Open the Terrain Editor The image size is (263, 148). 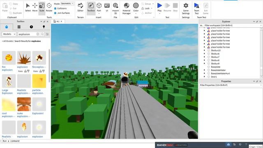pyautogui.click(x=81, y=7)
